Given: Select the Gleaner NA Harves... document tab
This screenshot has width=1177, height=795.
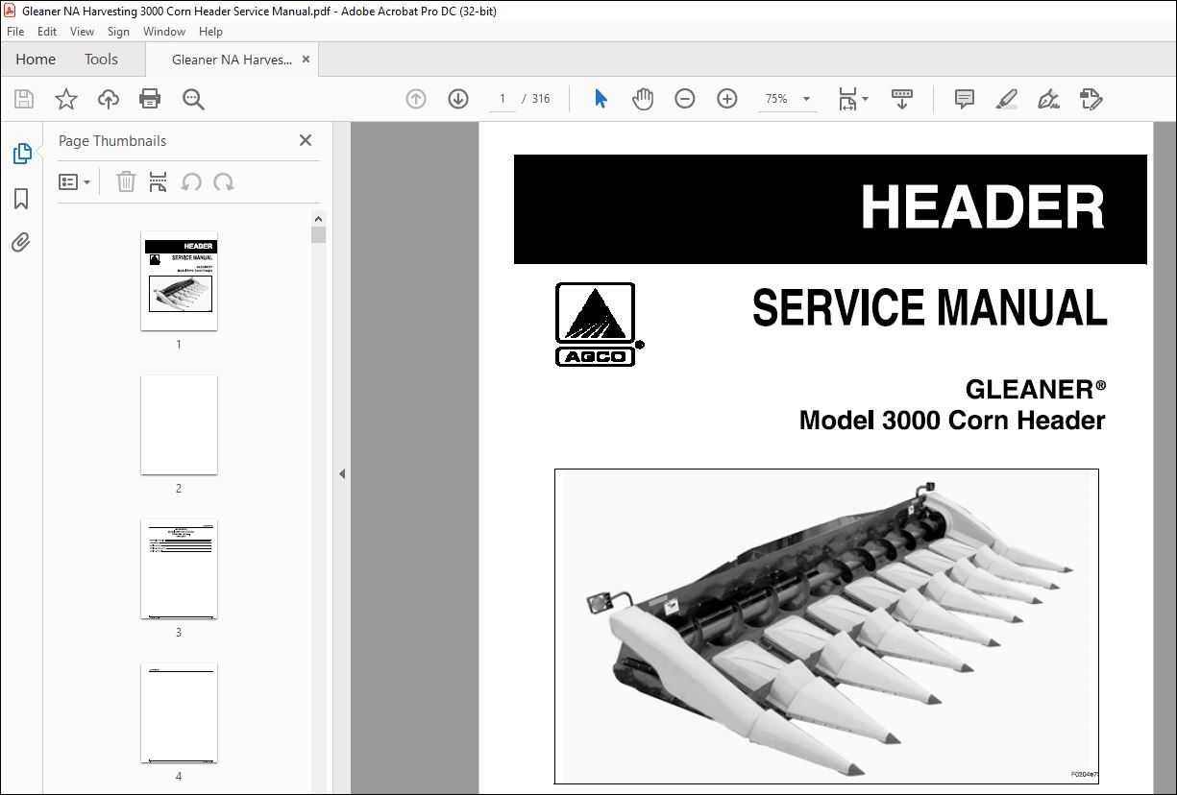Looking at the screenshot, I should [x=232, y=60].
